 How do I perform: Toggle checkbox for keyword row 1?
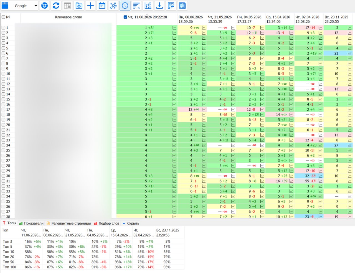4,28
